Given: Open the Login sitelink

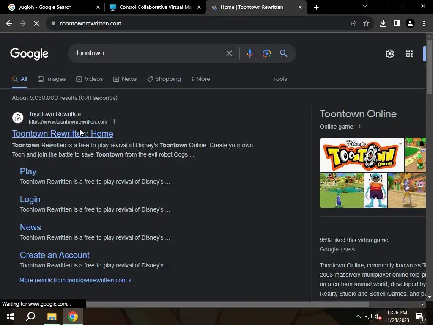Looking at the screenshot, I should [x=30, y=199].
